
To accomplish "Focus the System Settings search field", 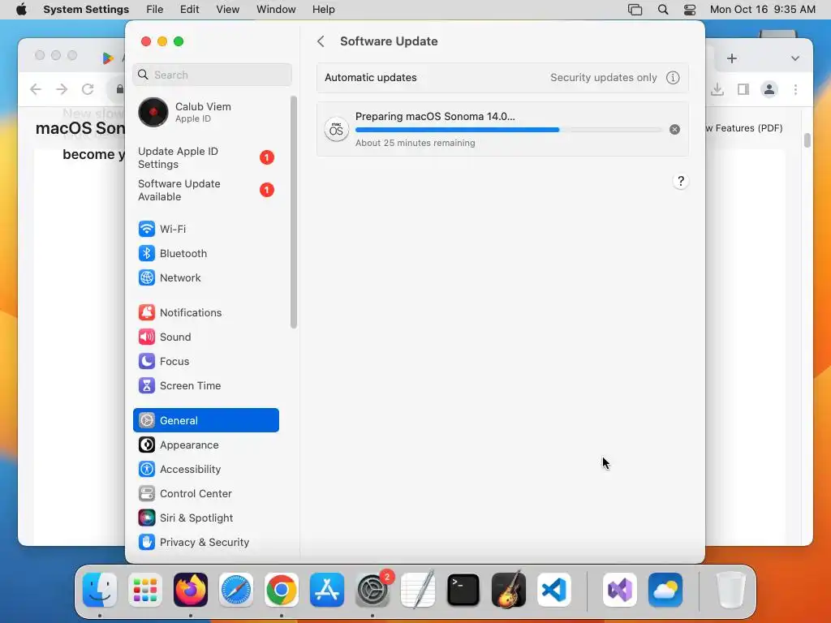I will point(212,75).
